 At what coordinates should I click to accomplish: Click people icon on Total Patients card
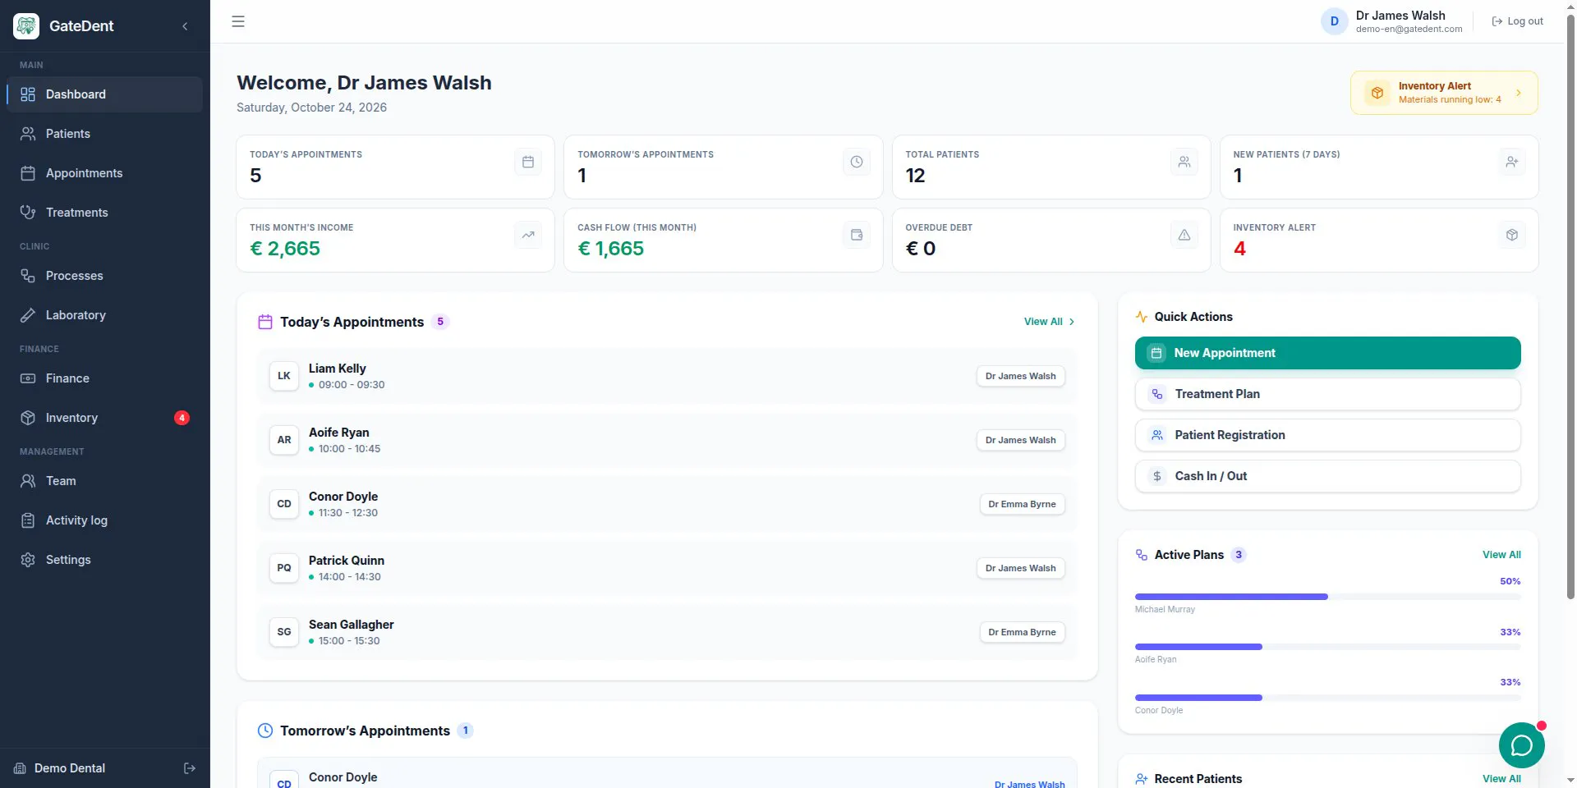(x=1184, y=162)
